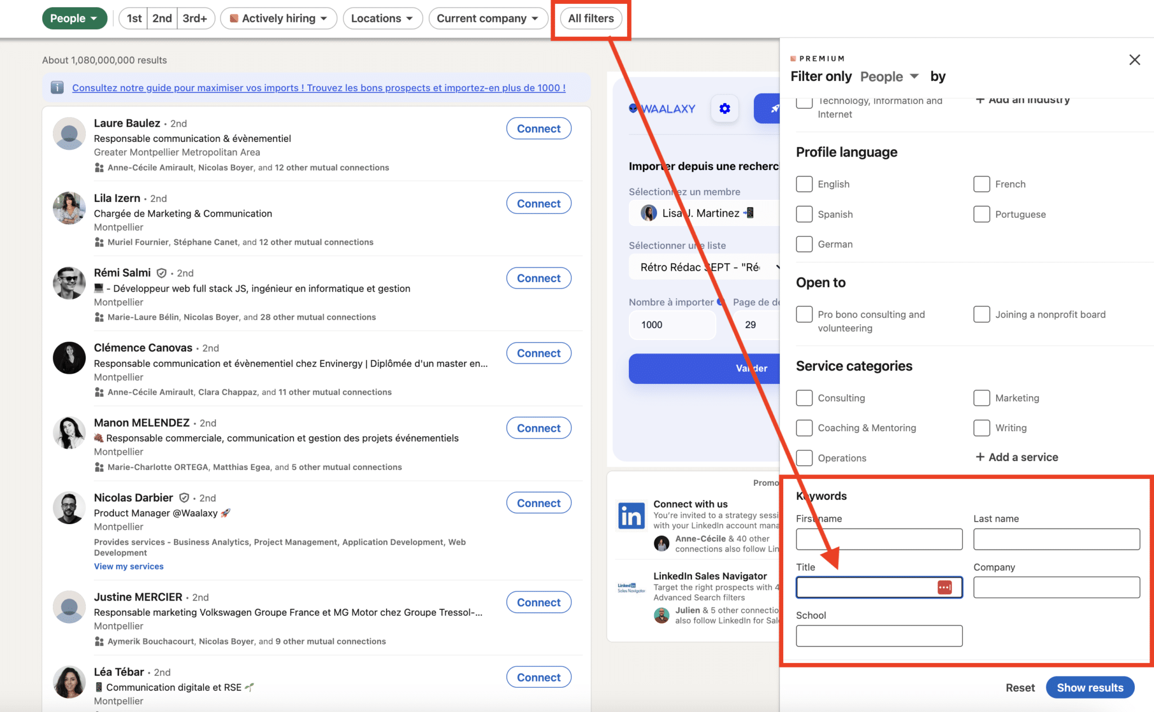Open the Current company dropdown

pos(488,18)
